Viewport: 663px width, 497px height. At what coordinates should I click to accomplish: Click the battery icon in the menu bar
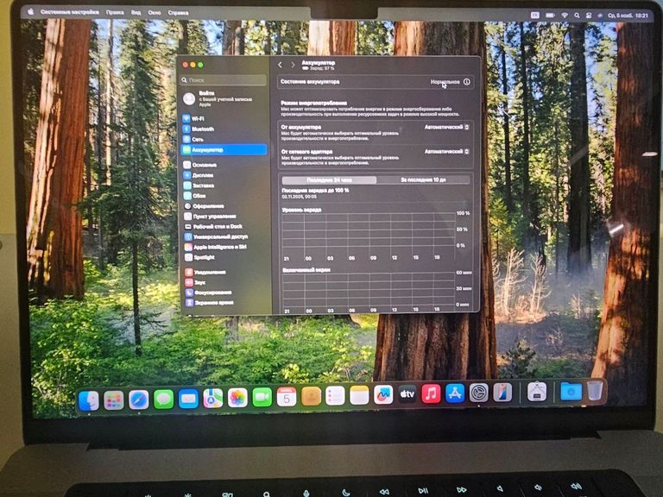tap(550, 16)
